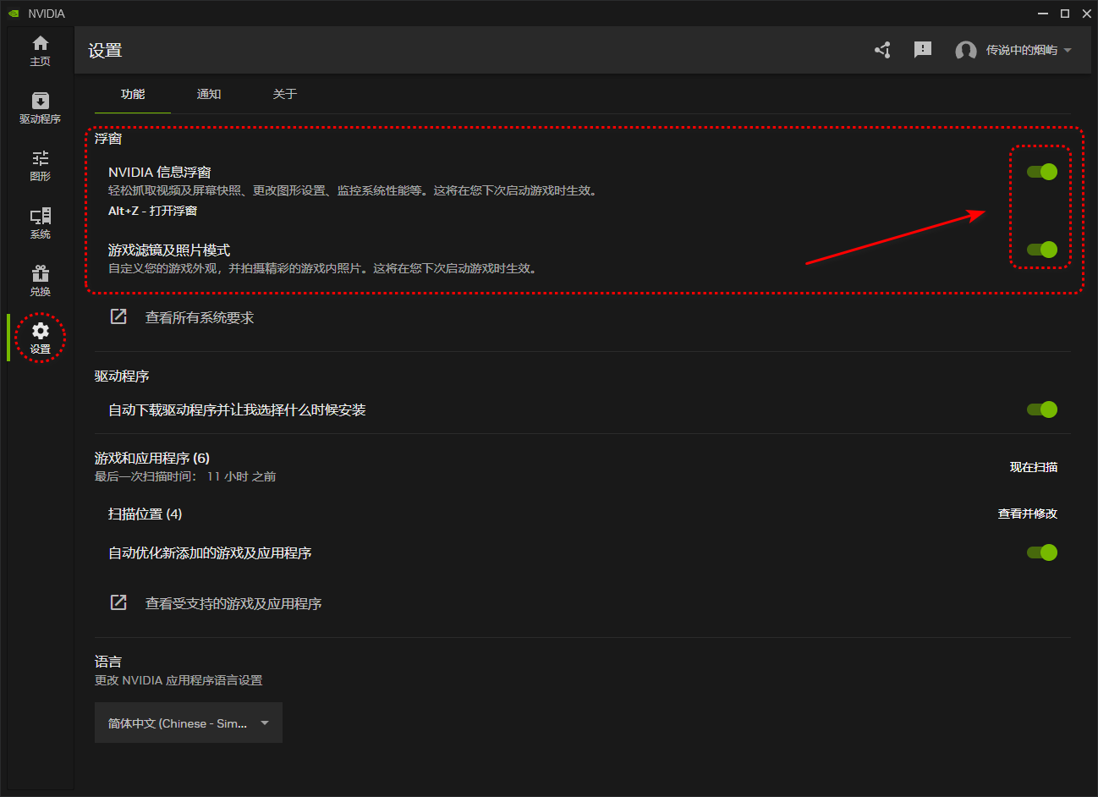1098x797 pixels.
Task: Click the 更改 NVIDIA 应用程序语言设置 text
Action: [x=178, y=680]
